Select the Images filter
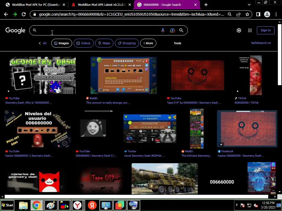 tap(62, 43)
